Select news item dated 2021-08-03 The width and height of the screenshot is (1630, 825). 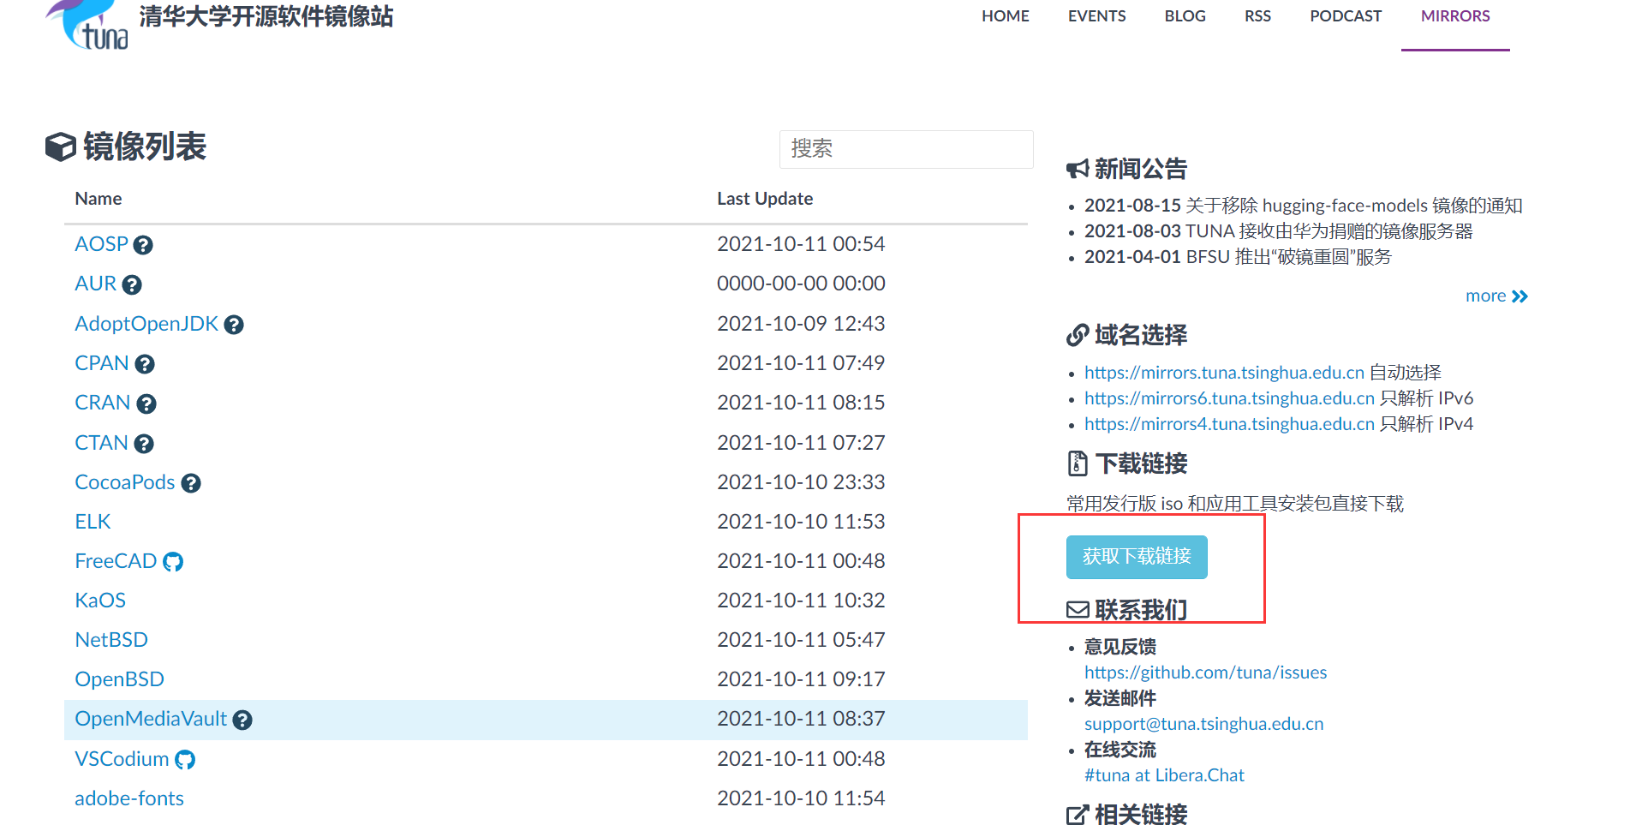tap(1278, 231)
